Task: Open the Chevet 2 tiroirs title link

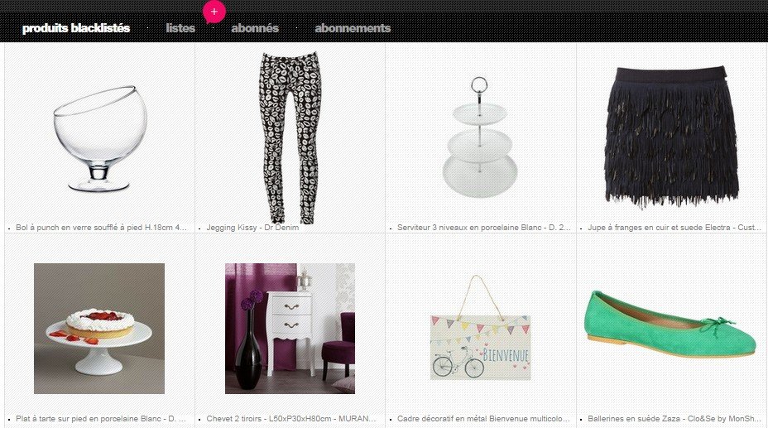Action: pyautogui.click(x=291, y=419)
